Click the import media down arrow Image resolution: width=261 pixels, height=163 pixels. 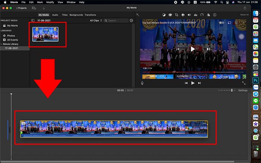[44, 8]
